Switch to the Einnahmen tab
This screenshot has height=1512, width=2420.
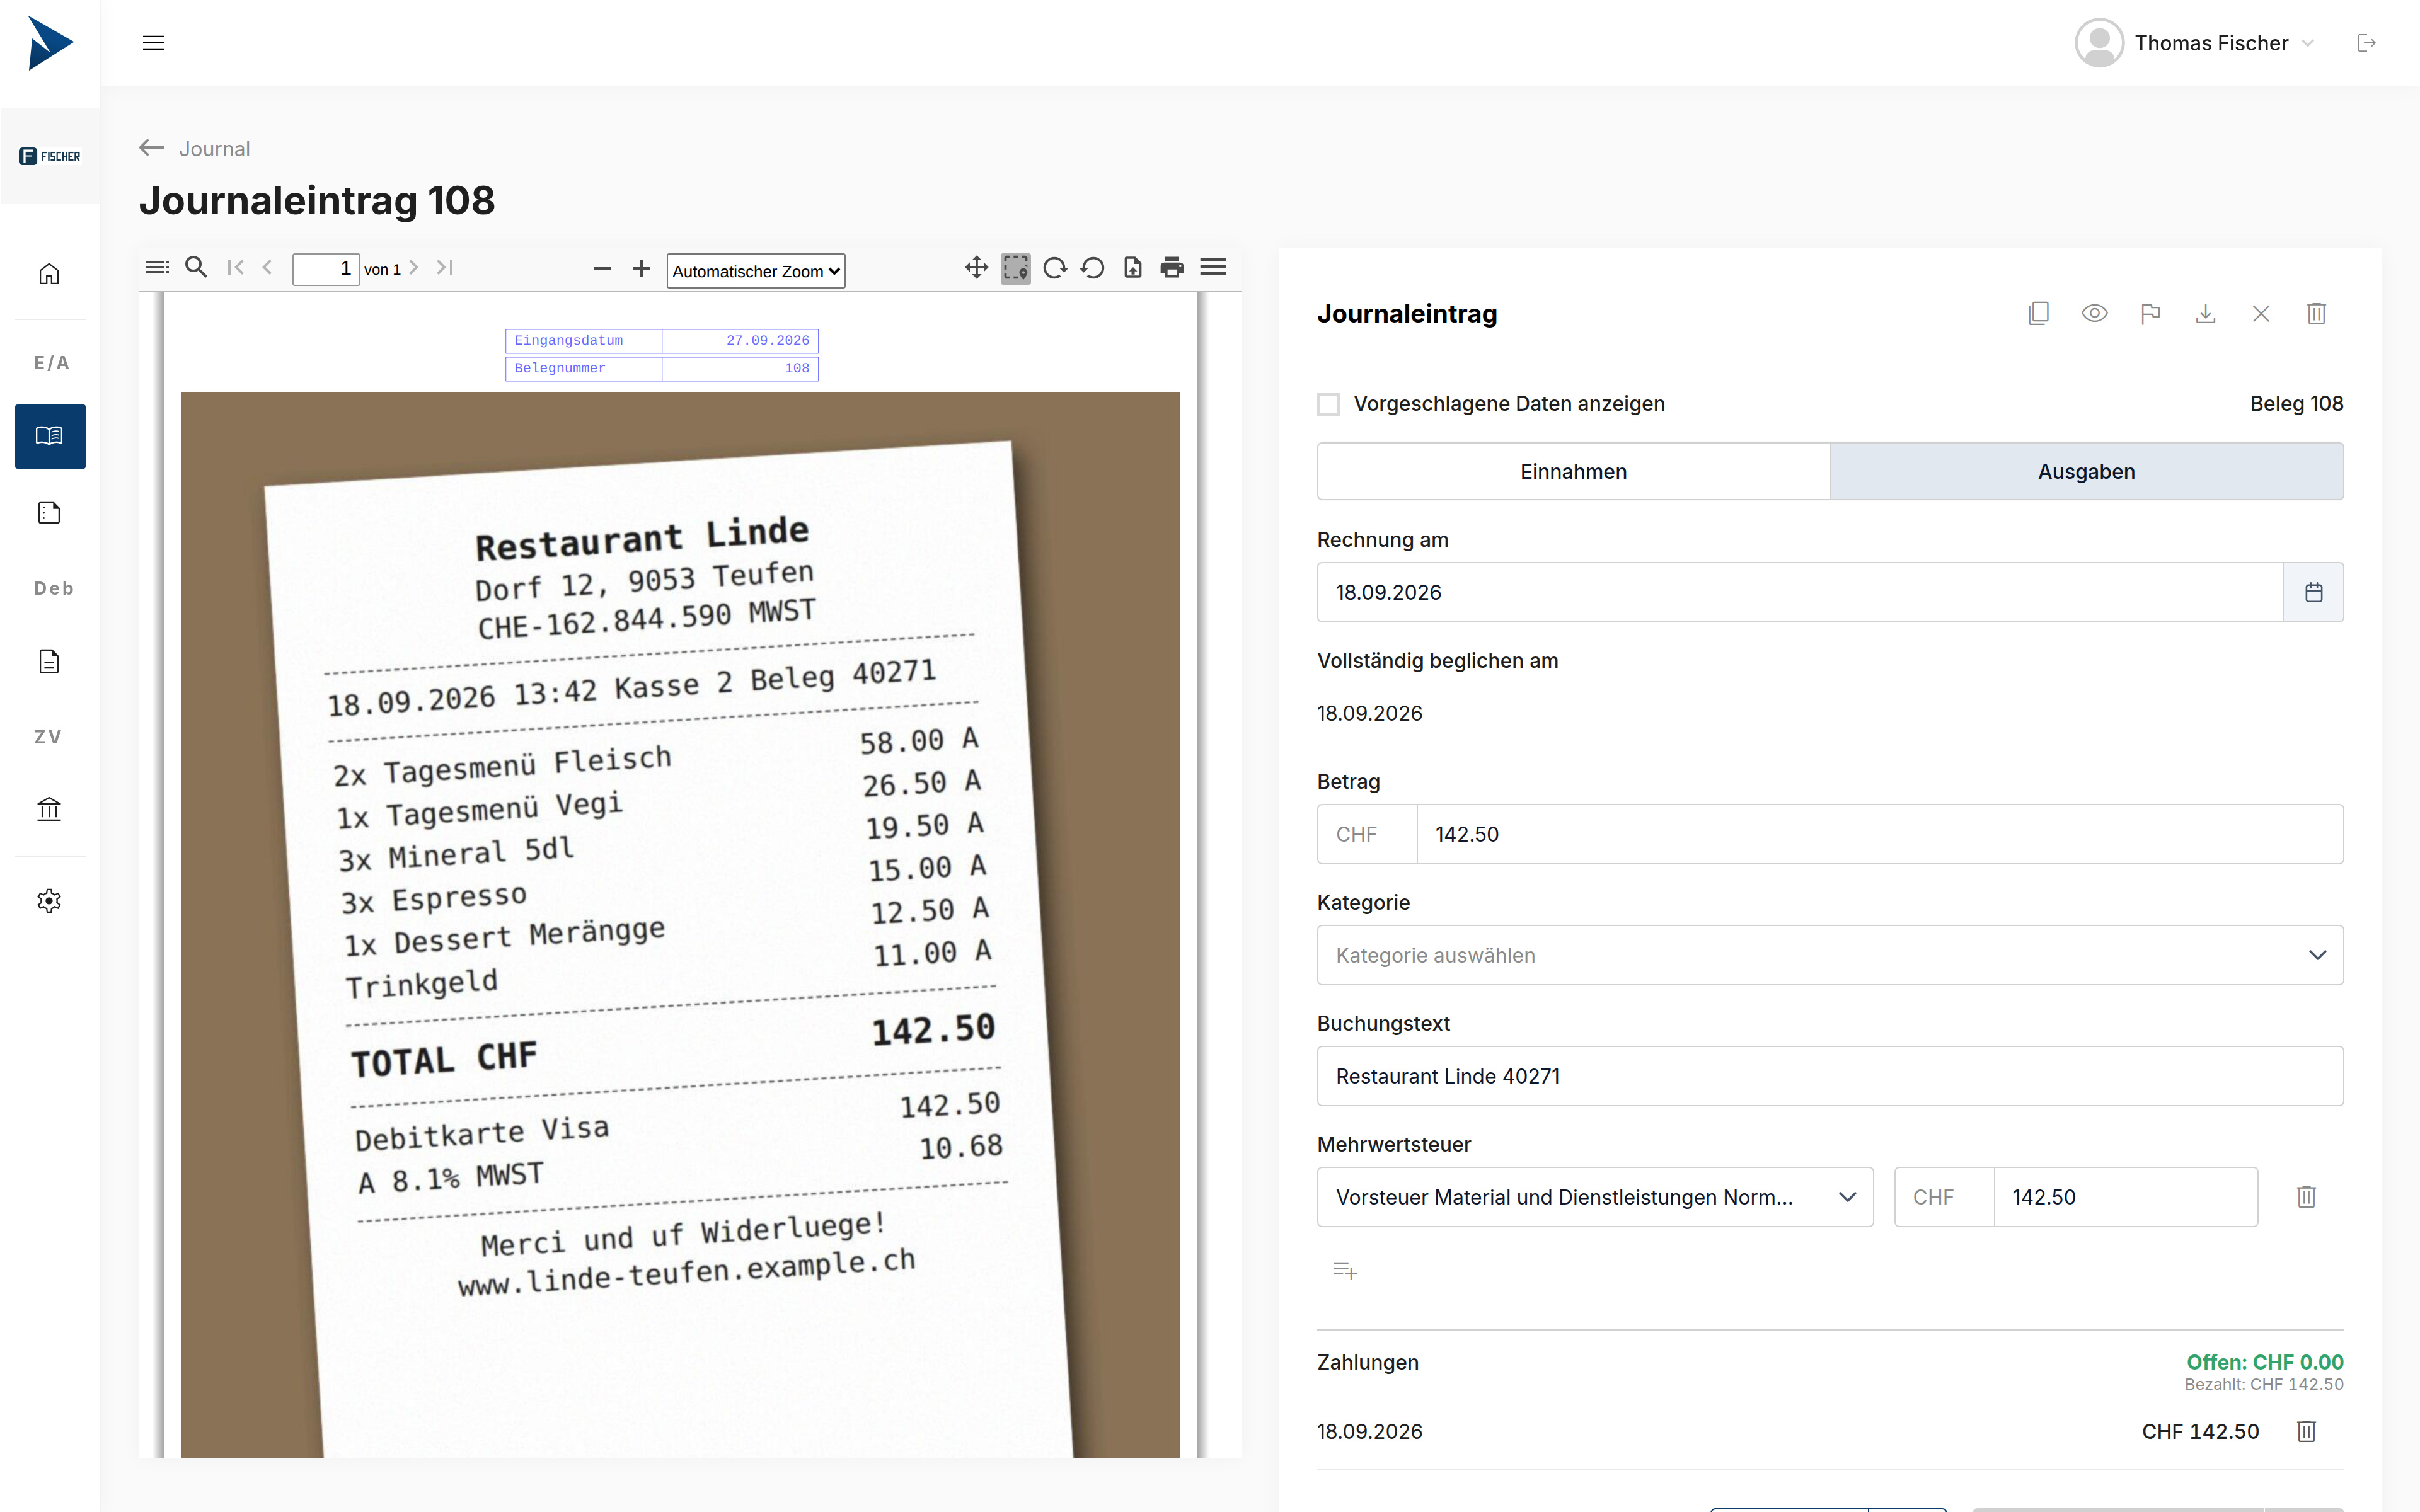pyautogui.click(x=1573, y=471)
